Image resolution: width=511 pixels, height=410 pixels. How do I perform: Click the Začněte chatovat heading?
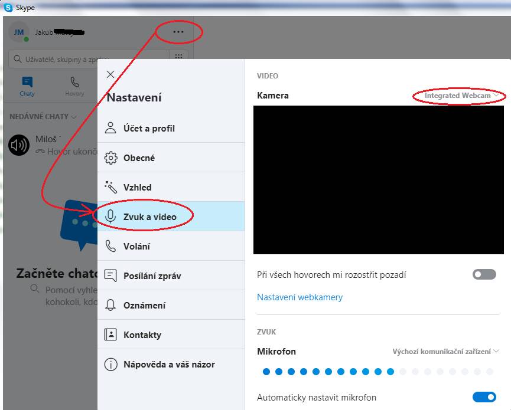(57, 273)
